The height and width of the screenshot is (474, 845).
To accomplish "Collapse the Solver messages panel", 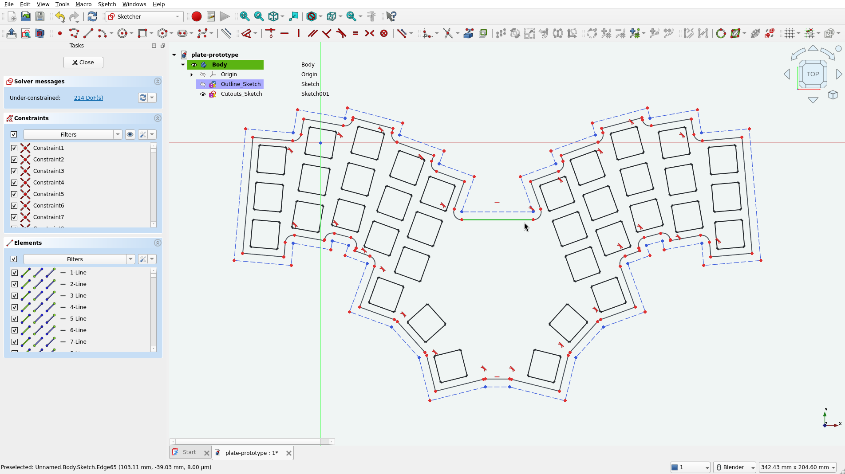I will [158, 81].
